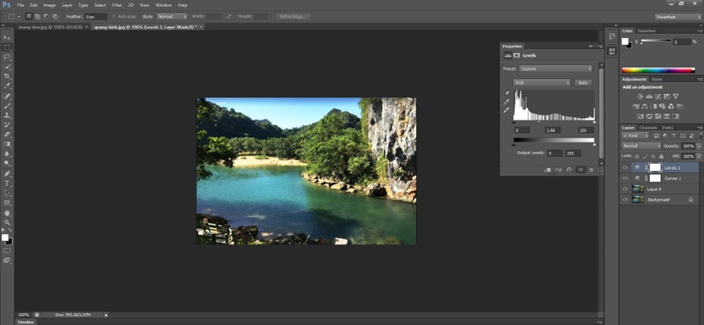Screen dimensions: 704x325
Task: Open the layer filter Kind dropdown
Action: click(636, 135)
